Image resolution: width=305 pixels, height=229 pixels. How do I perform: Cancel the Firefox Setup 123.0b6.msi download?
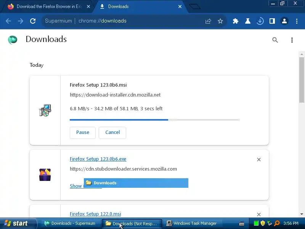112,132
